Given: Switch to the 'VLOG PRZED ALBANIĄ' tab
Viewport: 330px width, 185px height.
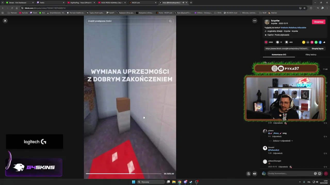Looking at the screenshot, I should [112, 3].
